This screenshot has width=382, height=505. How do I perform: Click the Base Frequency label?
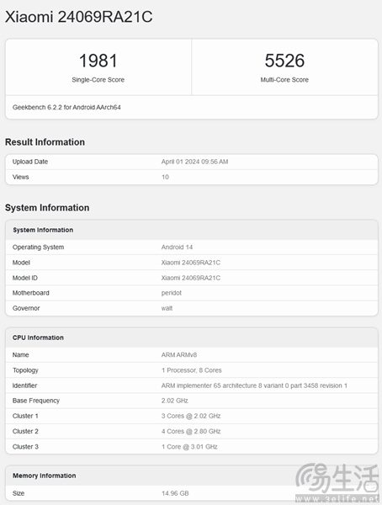click(x=36, y=401)
